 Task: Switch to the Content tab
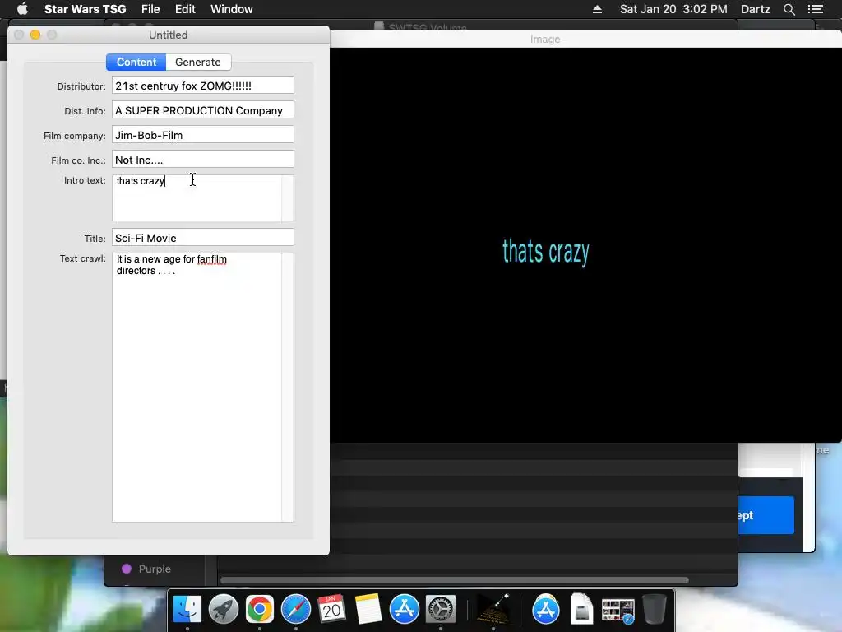click(136, 62)
